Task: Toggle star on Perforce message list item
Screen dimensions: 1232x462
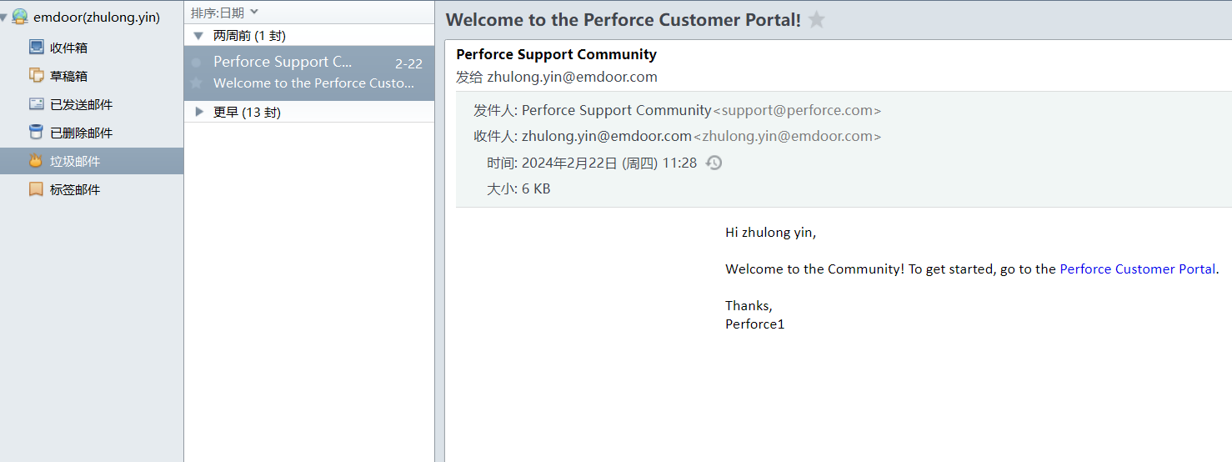Action: pos(196,83)
